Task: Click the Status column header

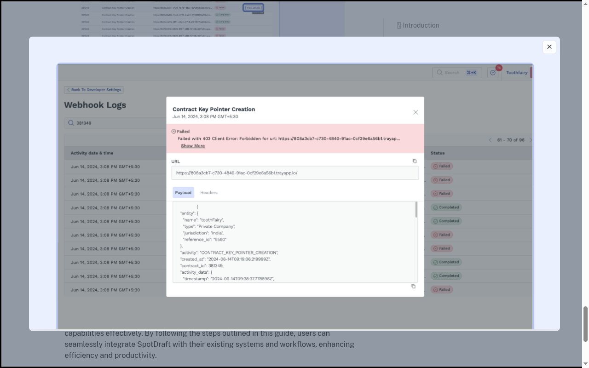Action: pos(438,153)
